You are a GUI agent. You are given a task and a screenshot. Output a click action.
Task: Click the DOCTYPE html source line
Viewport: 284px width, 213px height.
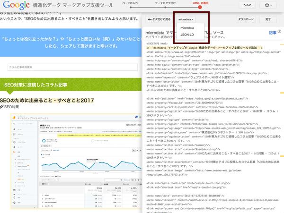coord(157,43)
